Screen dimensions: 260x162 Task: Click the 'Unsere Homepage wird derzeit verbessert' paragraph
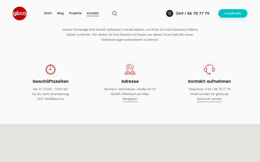click(130, 35)
